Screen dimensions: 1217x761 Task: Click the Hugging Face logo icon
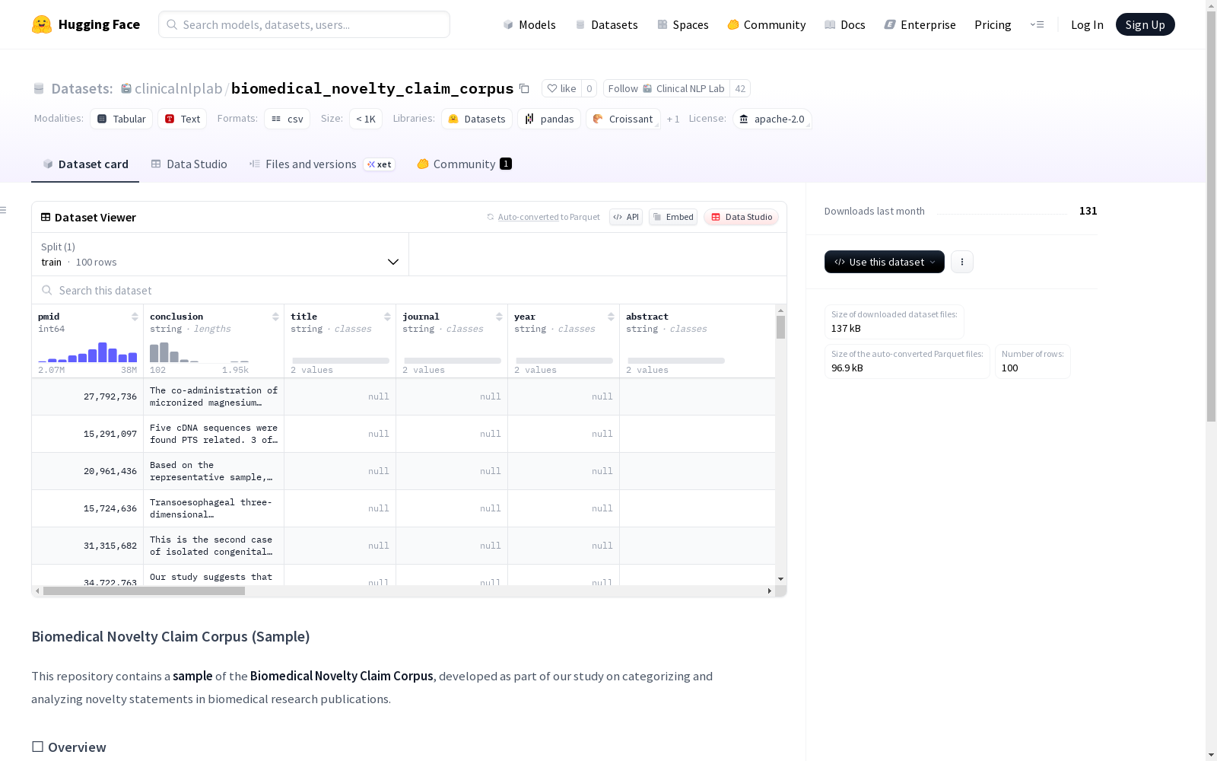tap(42, 24)
